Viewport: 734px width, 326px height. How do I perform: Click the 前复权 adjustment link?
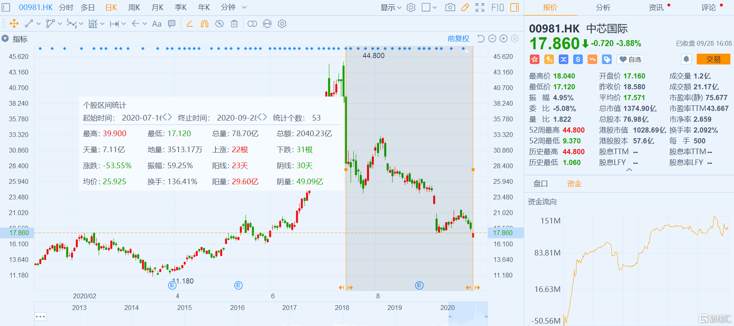(x=458, y=38)
